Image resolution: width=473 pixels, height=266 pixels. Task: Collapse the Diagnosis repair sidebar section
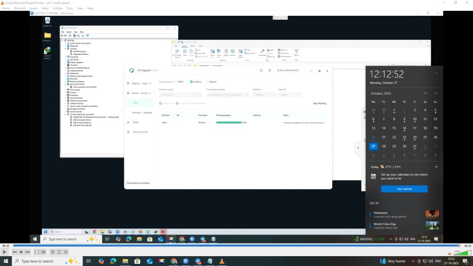139,83
